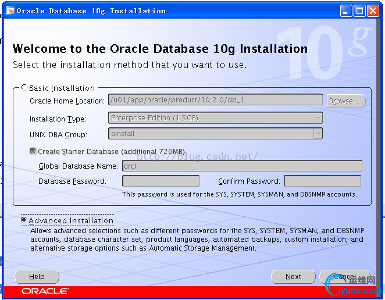The image size is (385, 300).
Task: Select the Advanced Installation radio button
Action: coord(24,220)
